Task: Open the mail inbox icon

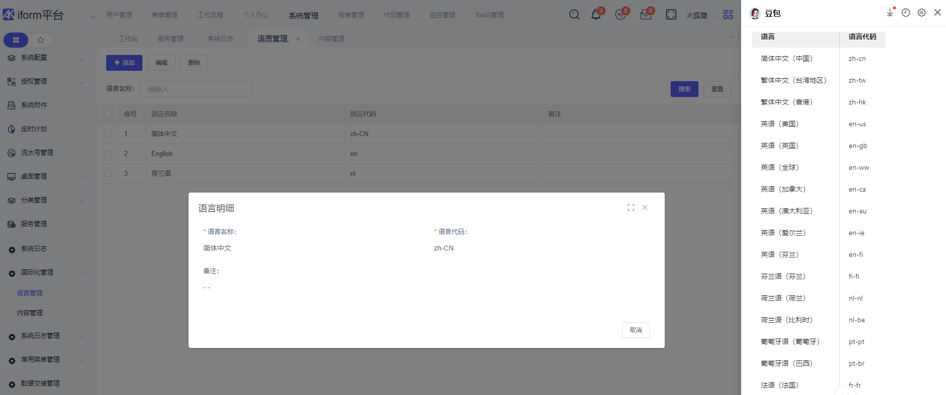Action: pos(645,15)
